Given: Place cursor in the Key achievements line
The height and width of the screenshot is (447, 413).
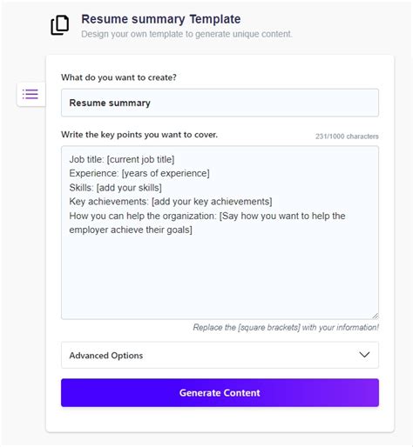Looking at the screenshot, I should click(x=171, y=202).
